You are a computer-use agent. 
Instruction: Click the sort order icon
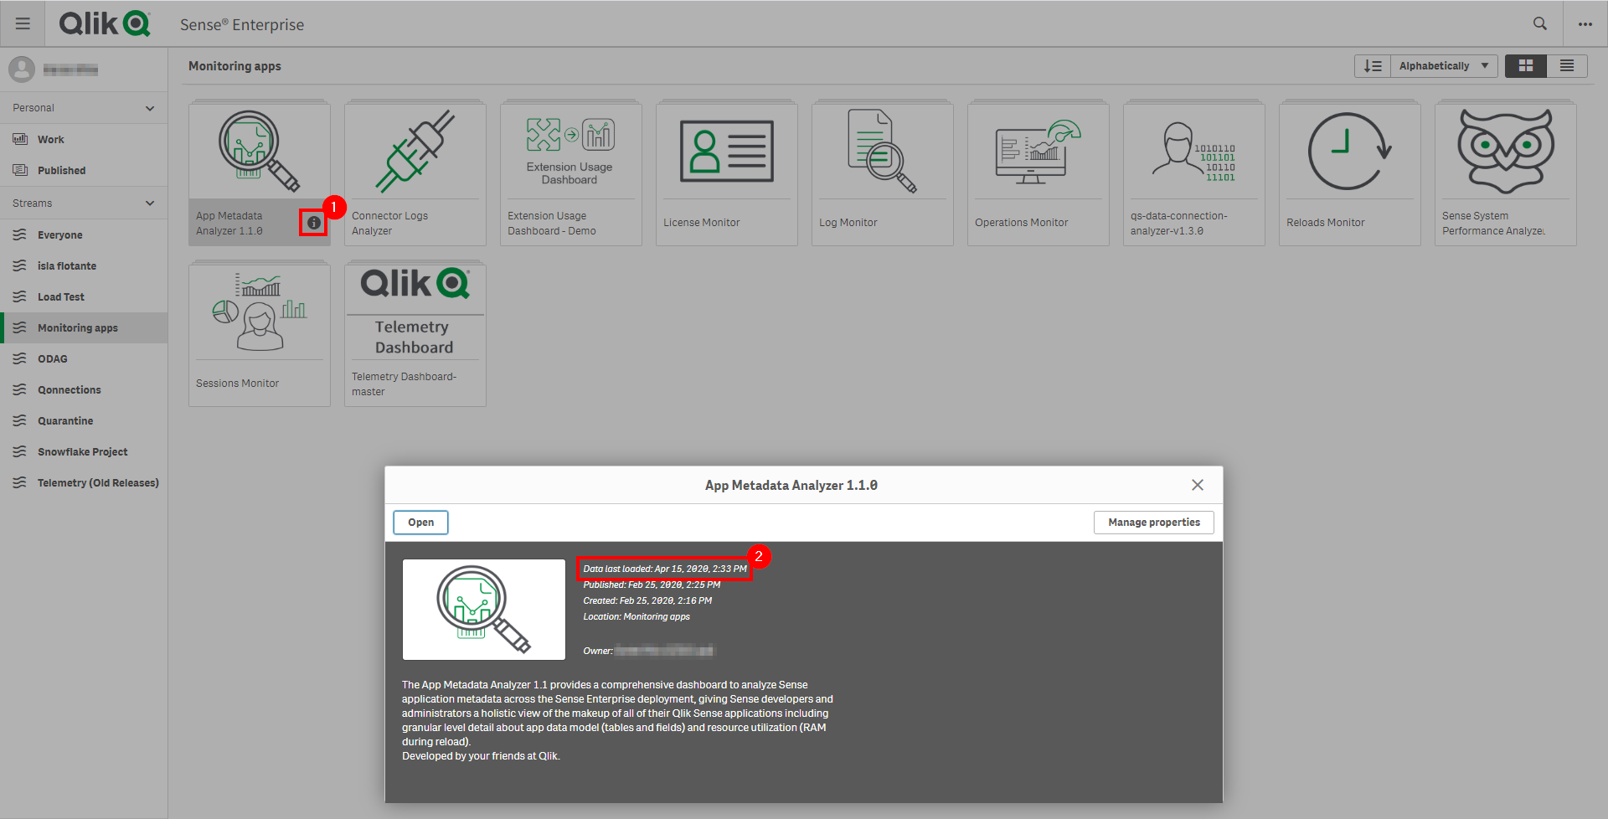[x=1373, y=66]
